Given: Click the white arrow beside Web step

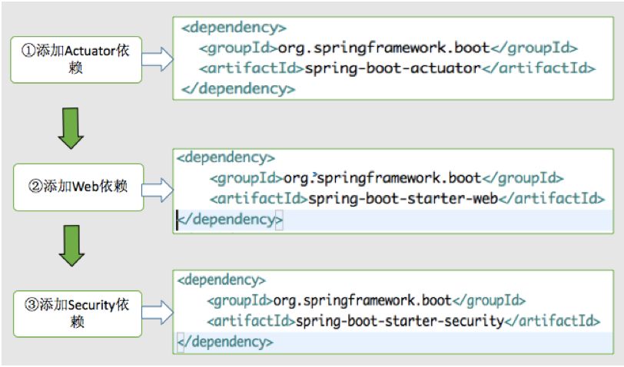Looking at the screenshot, I should pos(158,190).
